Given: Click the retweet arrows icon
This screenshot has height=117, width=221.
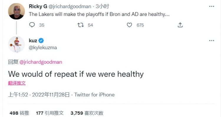Looking at the screenshot, I should tap(81, 25).
